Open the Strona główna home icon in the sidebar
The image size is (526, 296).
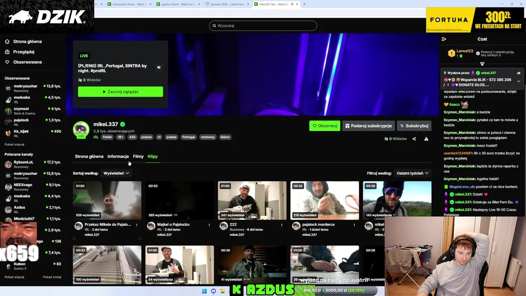7,42
